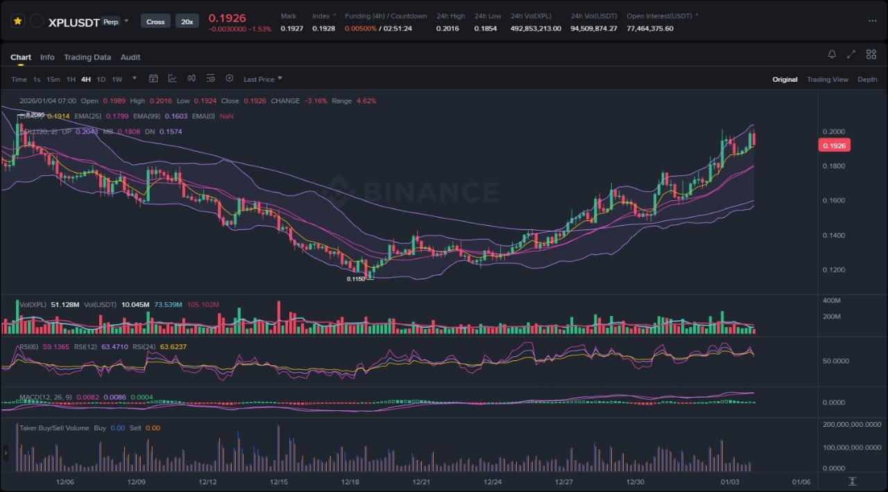The height and width of the screenshot is (492, 888).
Task: Open the chart grid layout icon
Action: (871, 54)
